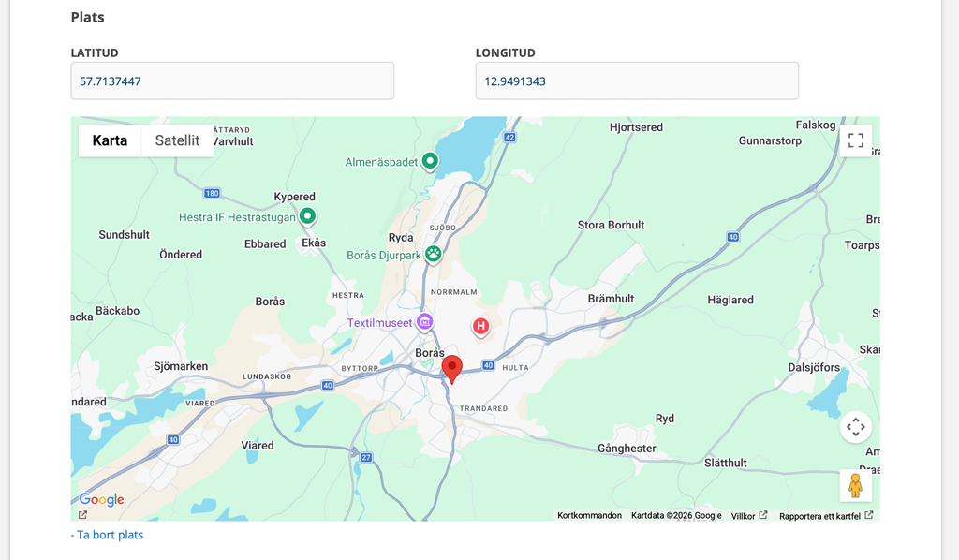Click the Longitud input field
This screenshot has height=560, width=959.
[637, 81]
